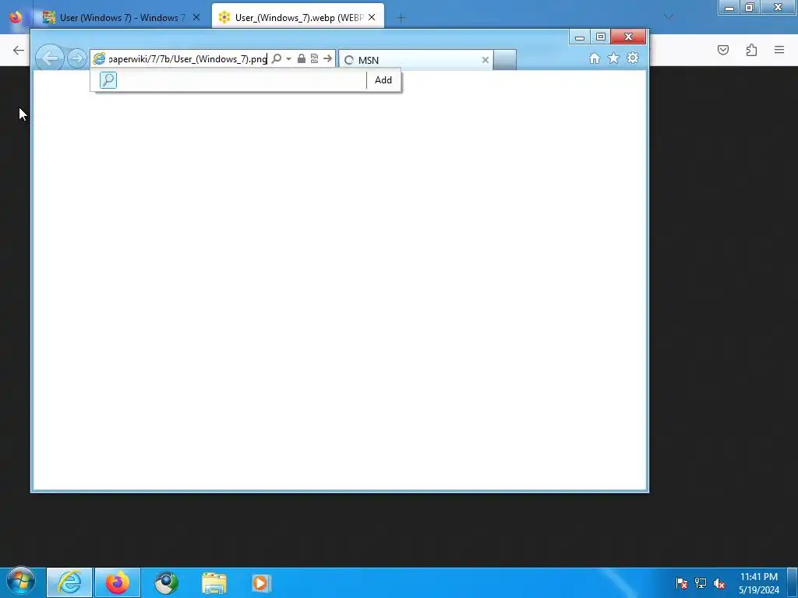Click Add in the search provider dropdown
The height and width of the screenshot is (598, 798).
(383, 80)
